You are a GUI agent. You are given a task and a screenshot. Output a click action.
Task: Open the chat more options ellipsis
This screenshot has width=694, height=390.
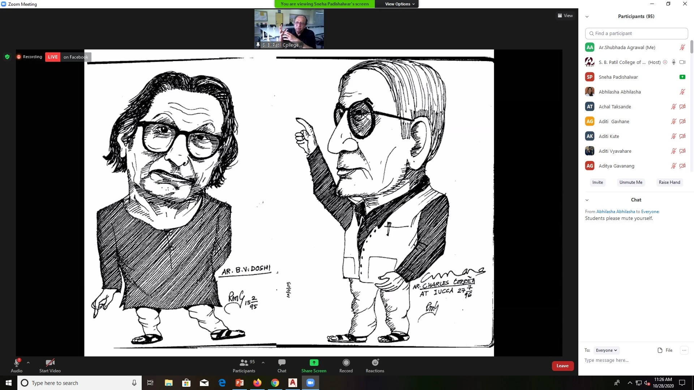click(684, 350)
